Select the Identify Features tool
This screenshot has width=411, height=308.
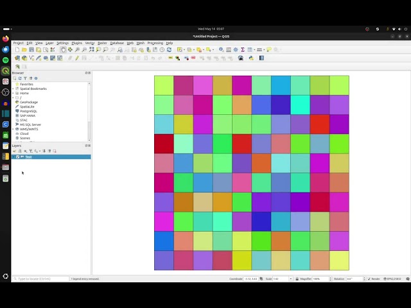222,49
